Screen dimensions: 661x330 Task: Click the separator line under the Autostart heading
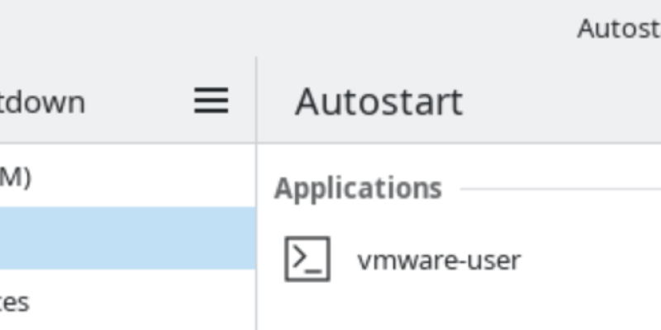[454, 143]
